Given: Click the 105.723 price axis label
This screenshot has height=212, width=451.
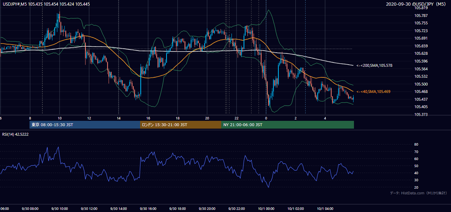Looking at the screenshot, I should 421,31.
